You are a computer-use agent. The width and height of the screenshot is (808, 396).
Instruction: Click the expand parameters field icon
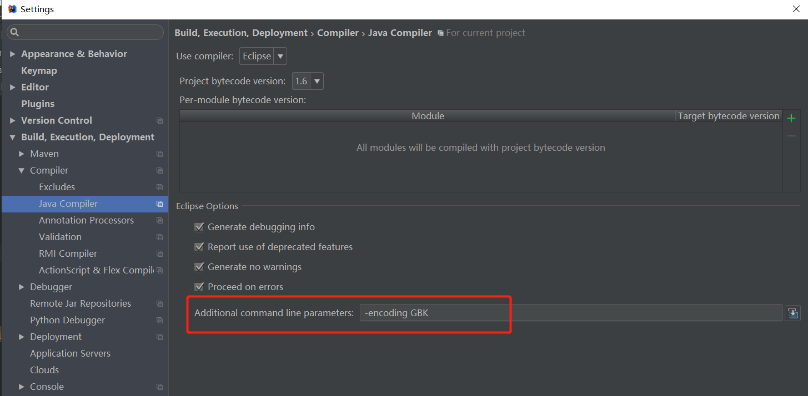click(x=792, y=313)
